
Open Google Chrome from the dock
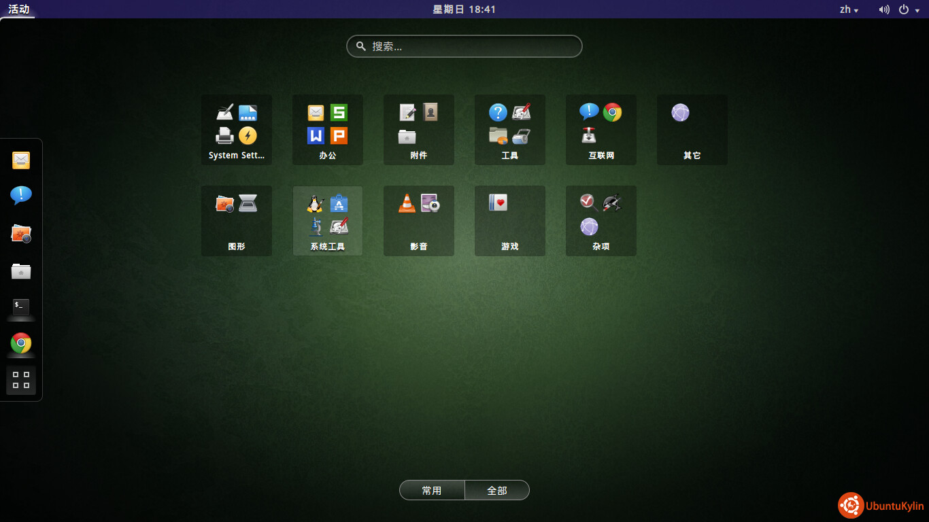click(x=21, y=343)
